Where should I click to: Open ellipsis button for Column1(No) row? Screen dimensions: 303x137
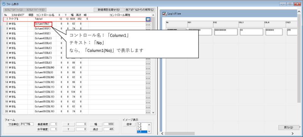click(148, 24)
